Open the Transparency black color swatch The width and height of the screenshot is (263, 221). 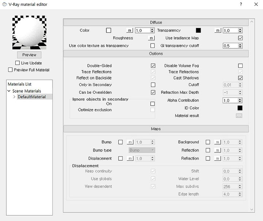pyautogui.click(x=198, y=31)
